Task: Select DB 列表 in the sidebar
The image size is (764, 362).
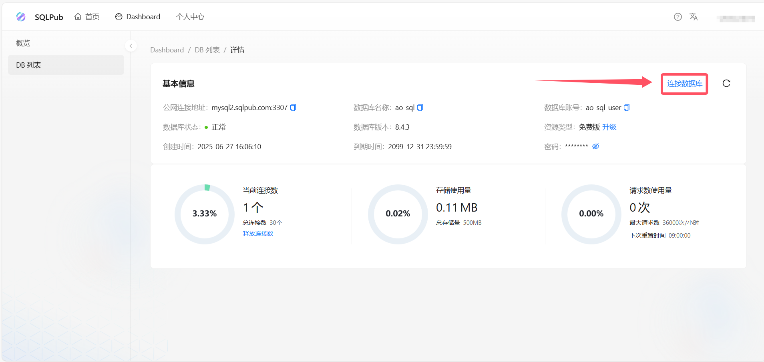Action: tap(28, 64)
